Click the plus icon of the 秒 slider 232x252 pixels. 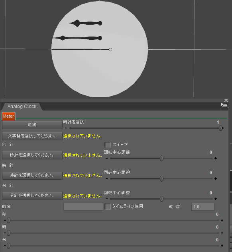pyautogui.click(x=222, y=220)
